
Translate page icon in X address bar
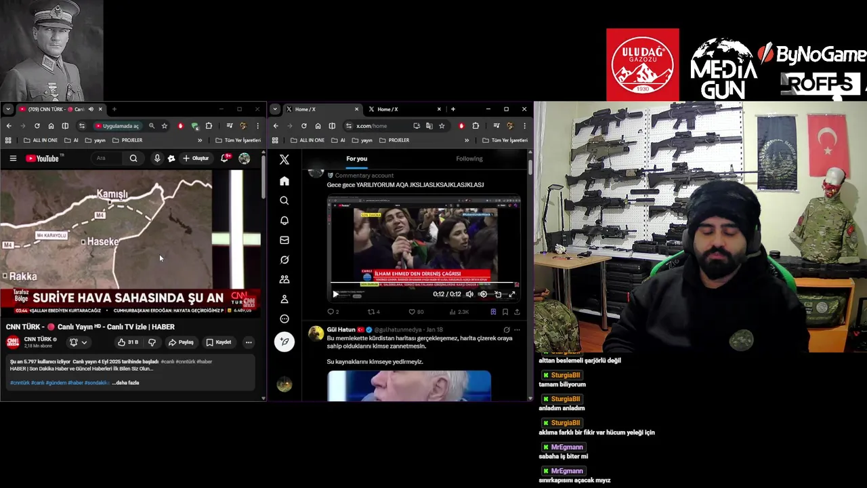click(x=429, y=126)
